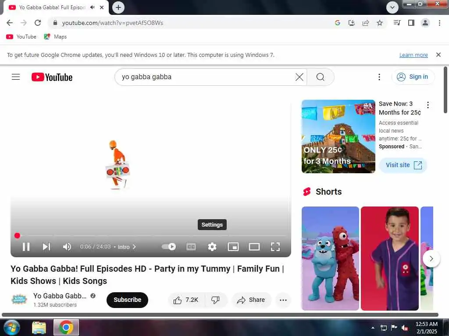Switch to theater mode

pyautogui.click(x=254, y=247)
